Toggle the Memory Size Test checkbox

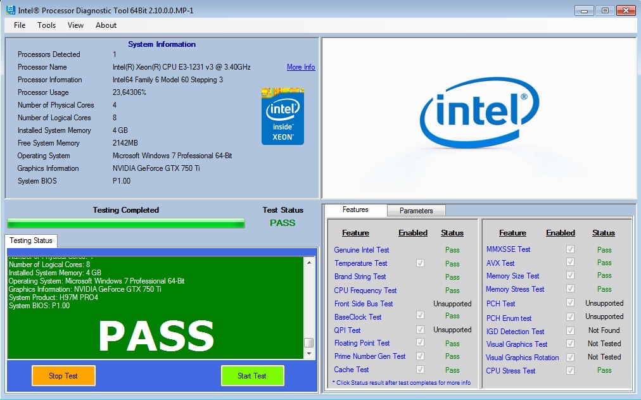[x=570, y=275]
